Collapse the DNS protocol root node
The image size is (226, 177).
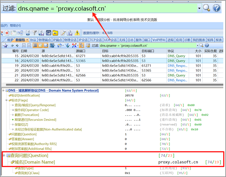coord(3,90)
